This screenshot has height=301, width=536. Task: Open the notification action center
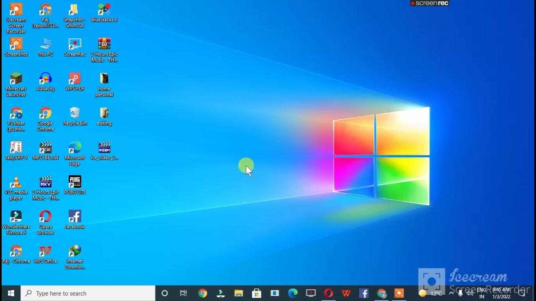point(522,293)
